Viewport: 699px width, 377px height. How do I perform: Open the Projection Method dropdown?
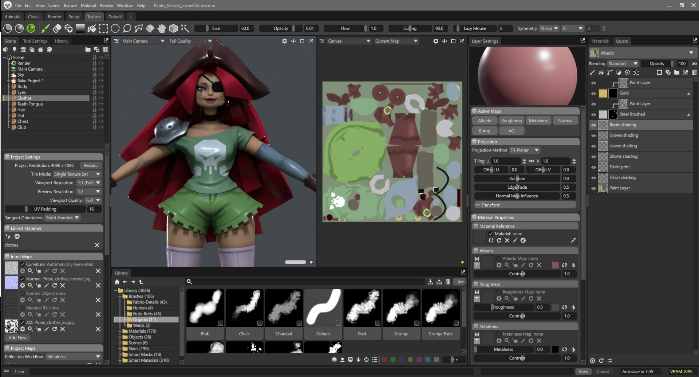tap(524, 150)
